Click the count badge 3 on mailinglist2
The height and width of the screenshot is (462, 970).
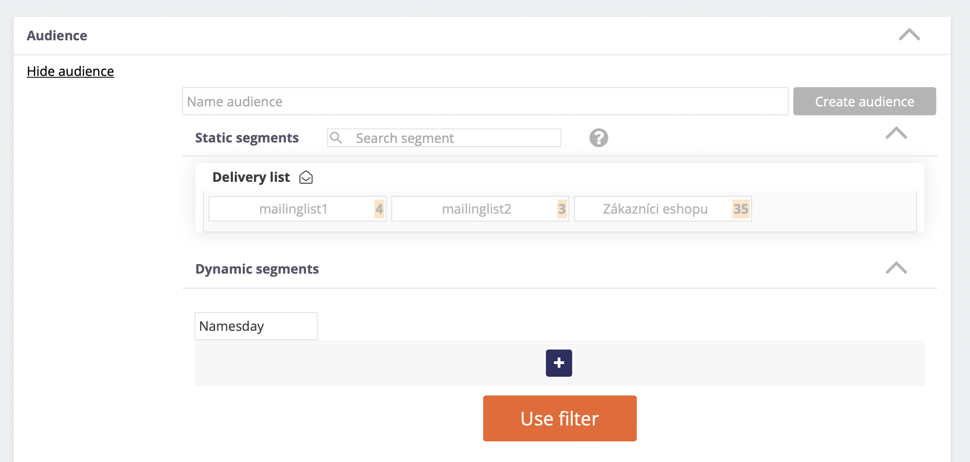(562, 209)
